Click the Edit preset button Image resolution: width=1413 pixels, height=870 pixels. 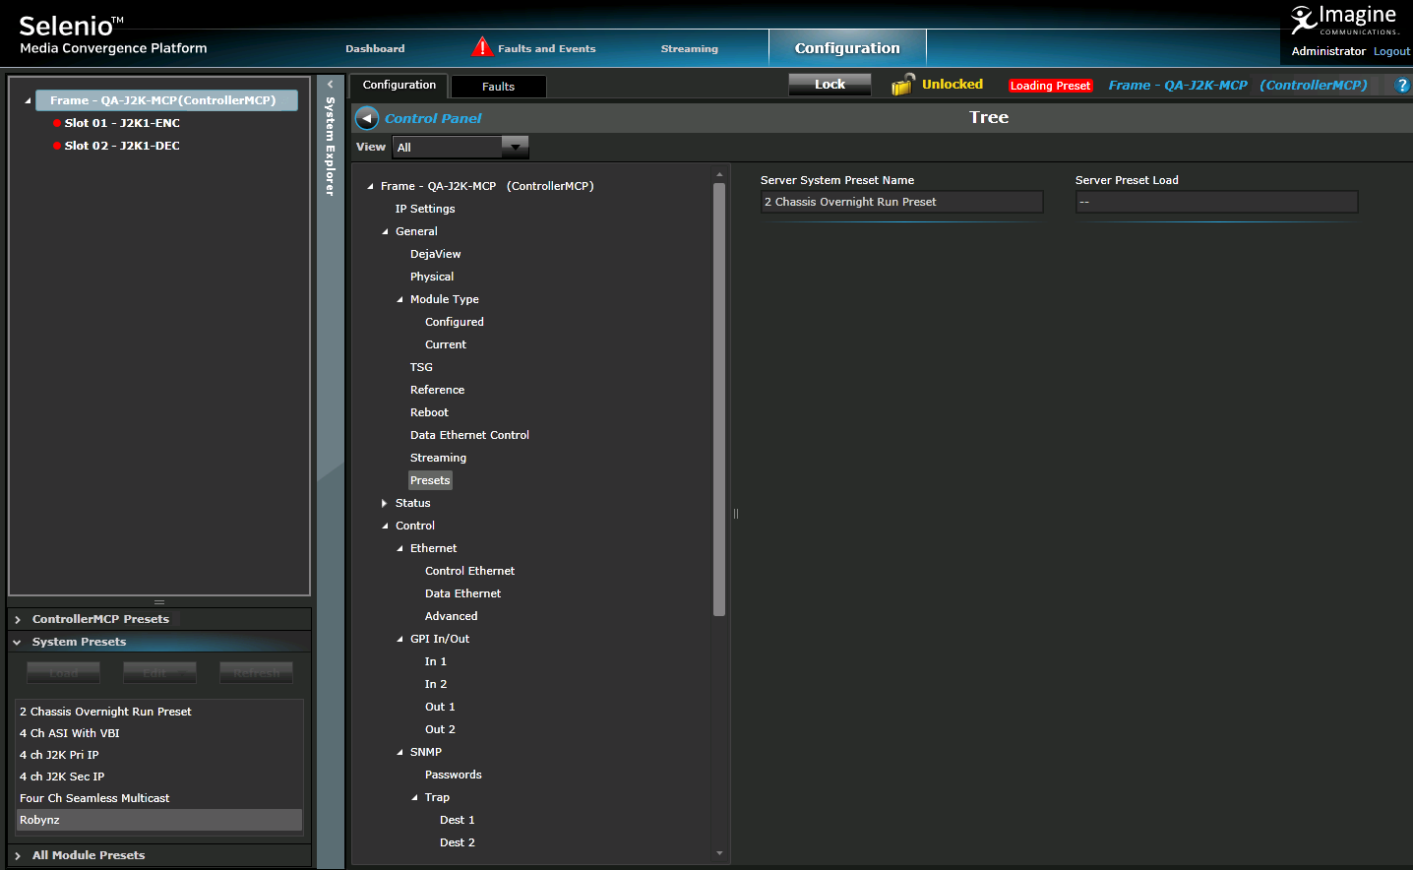coord(159,672)
